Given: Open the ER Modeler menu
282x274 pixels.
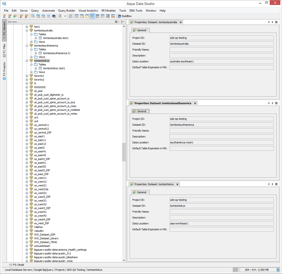Looking at the screenshot, I should click(x=109, y=11).
